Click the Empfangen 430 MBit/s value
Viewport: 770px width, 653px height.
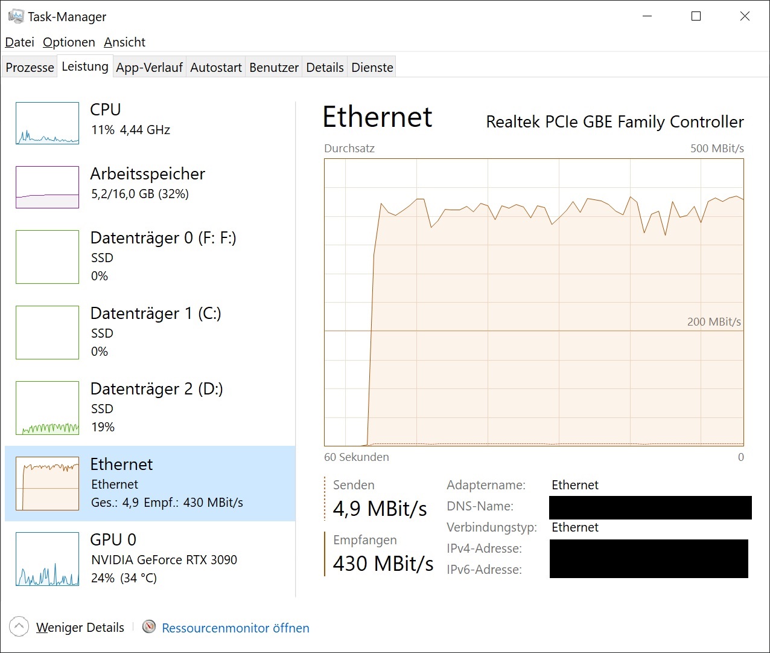(383, 564)
